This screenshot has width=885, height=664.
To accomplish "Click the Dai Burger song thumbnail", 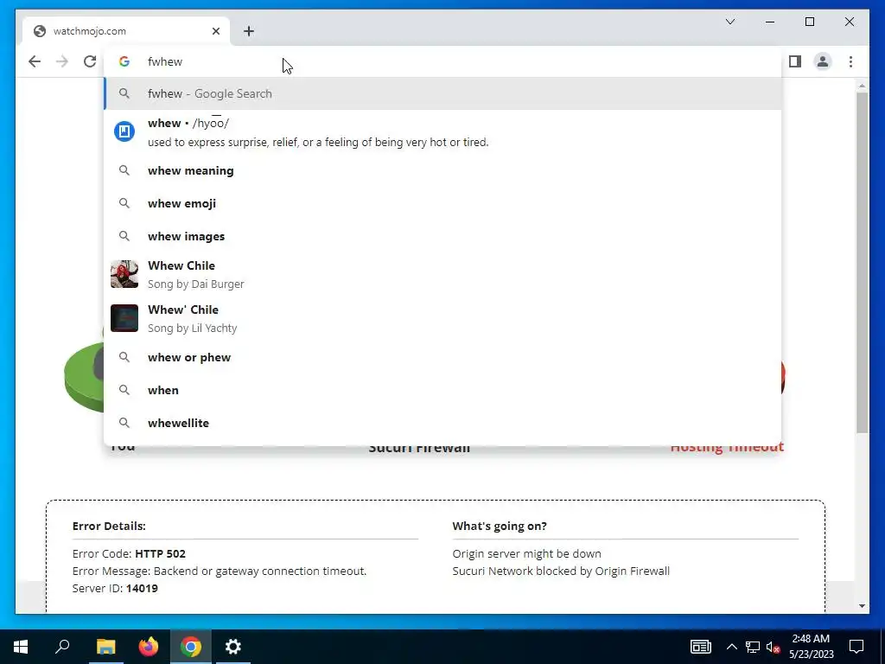I will click(x=124, y=274).
